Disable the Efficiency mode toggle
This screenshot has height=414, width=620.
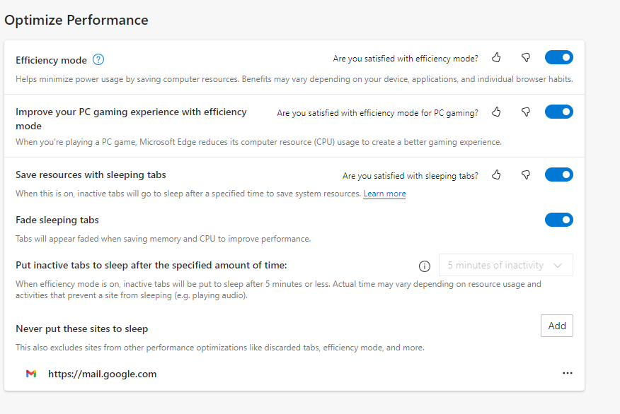point(558,57)
